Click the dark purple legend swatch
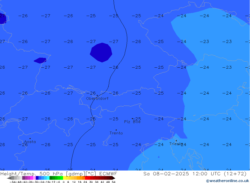Screen dimensions: 250x183 click(x=23, y=178)
